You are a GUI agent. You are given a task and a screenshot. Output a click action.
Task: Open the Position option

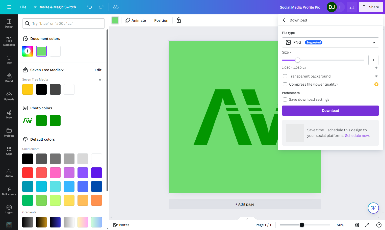[x=161, y=20]
